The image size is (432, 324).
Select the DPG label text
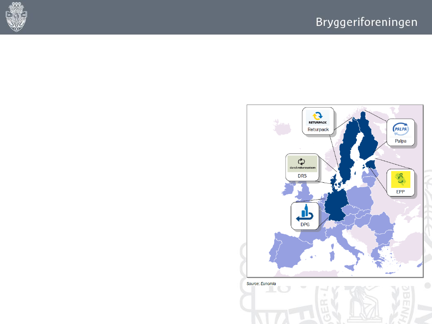(x=305, y=225)
